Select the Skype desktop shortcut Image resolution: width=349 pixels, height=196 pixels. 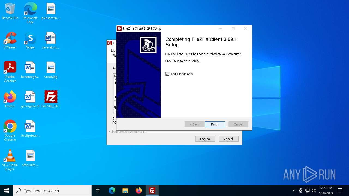30,41
